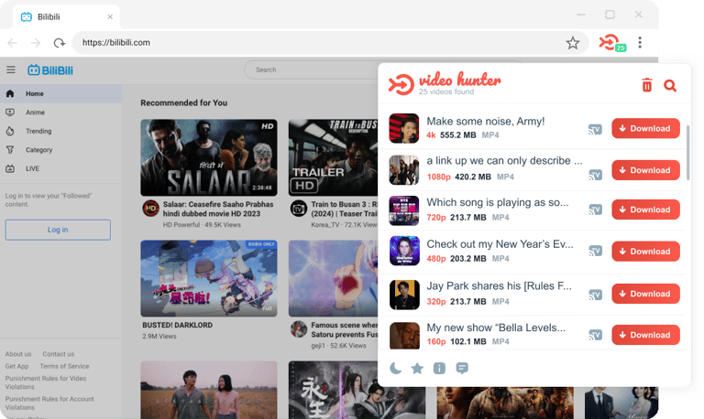Open the Get App link
The image size is (704, 419).
tap(17, 366)
